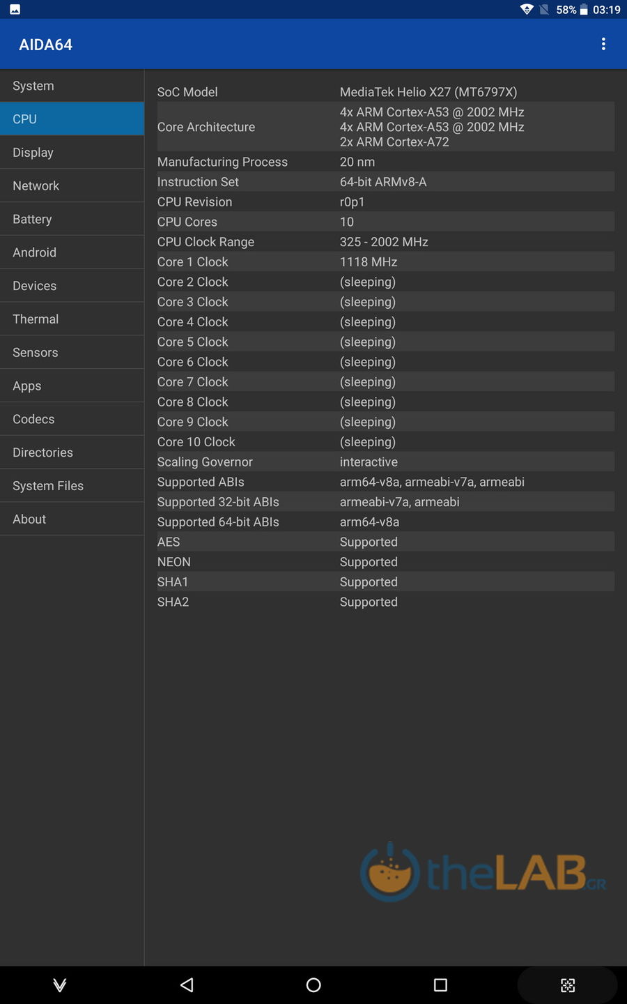This screenshot has height=1004, width=627.
Task: Open the Codecs category
Action: 72,419
